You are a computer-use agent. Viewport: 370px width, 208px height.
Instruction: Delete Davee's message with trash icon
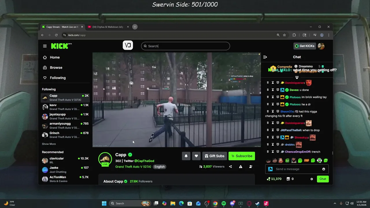(x=268, y=90)
